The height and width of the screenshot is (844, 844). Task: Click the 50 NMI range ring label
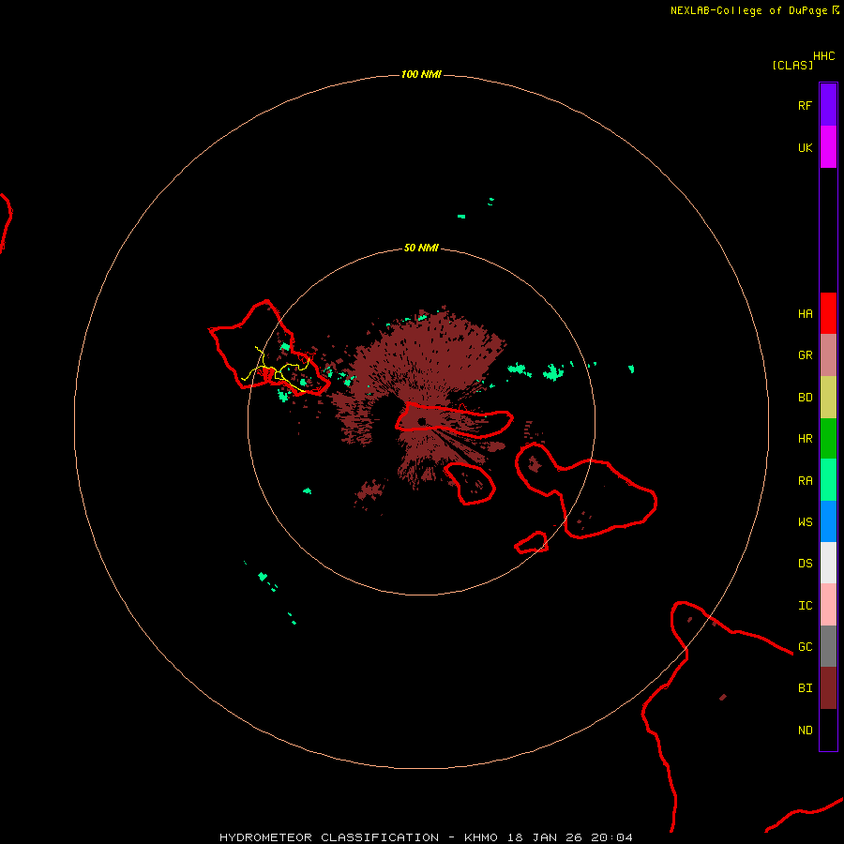[421, 249]
